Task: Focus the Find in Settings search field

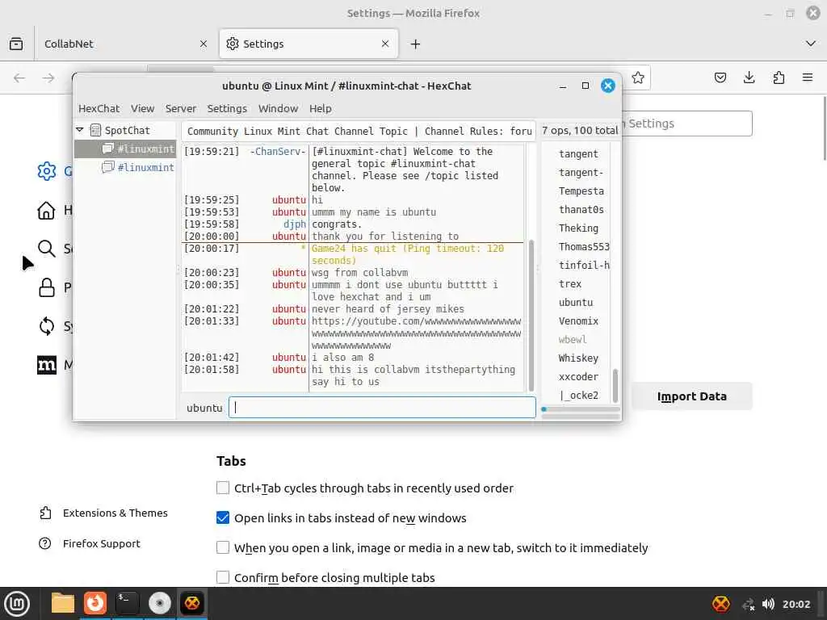Action: (686, 124)
